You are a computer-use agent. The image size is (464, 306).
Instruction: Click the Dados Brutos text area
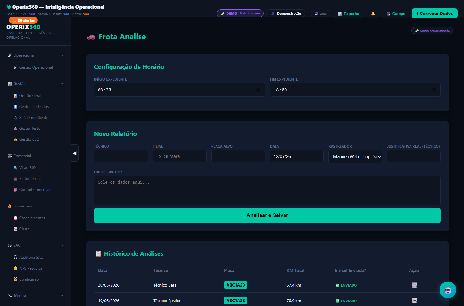tap(267, 190)
